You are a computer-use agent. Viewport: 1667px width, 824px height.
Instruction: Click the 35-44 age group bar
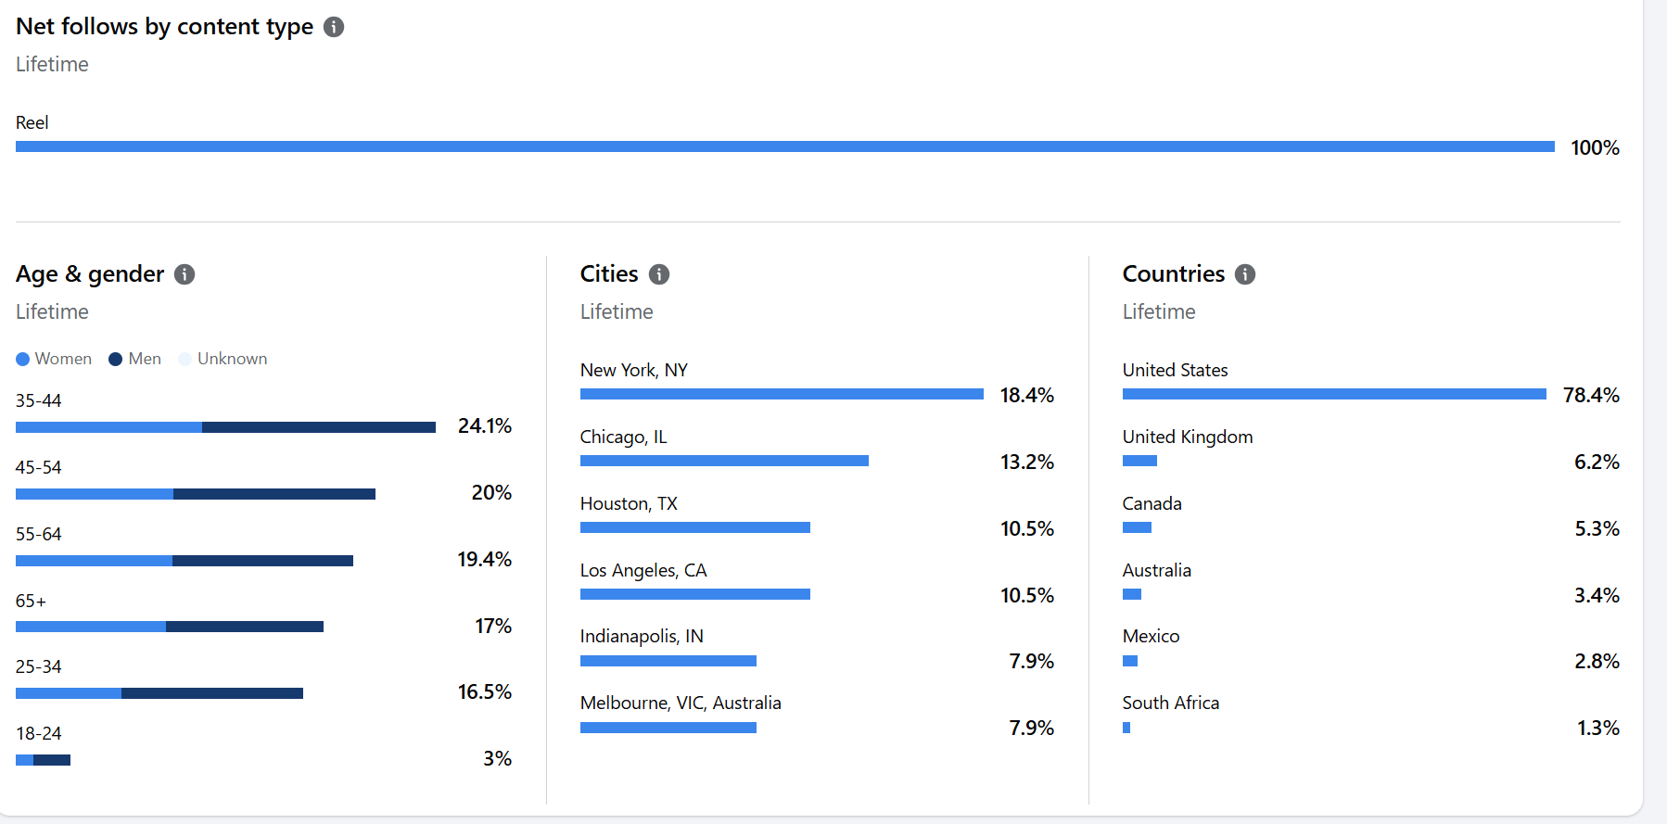coord(225,427)
